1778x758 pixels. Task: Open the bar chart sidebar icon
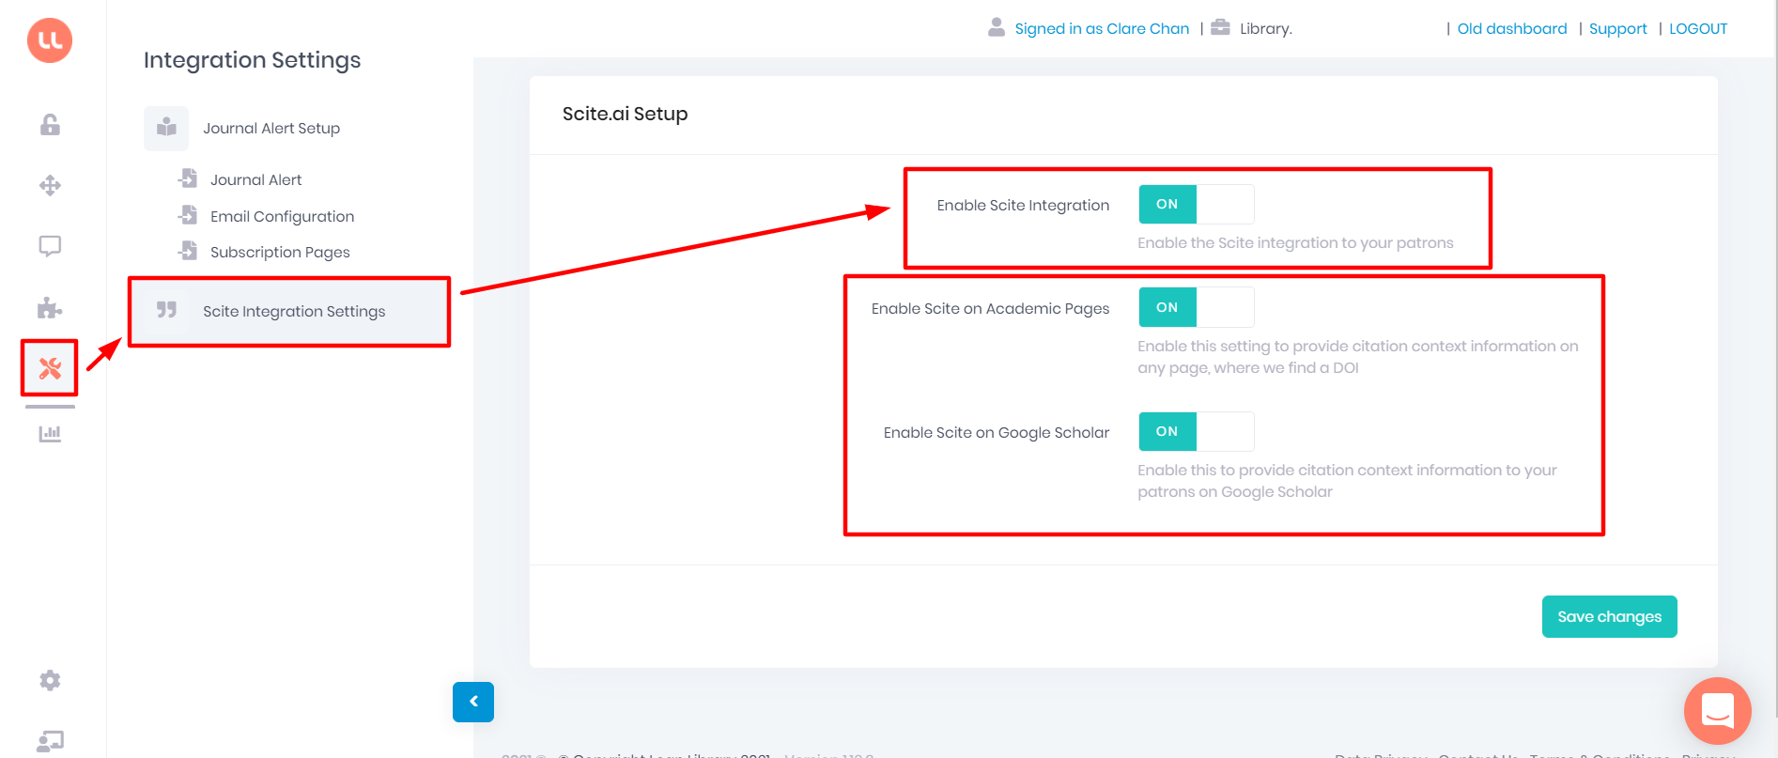(x=50, y=433)
